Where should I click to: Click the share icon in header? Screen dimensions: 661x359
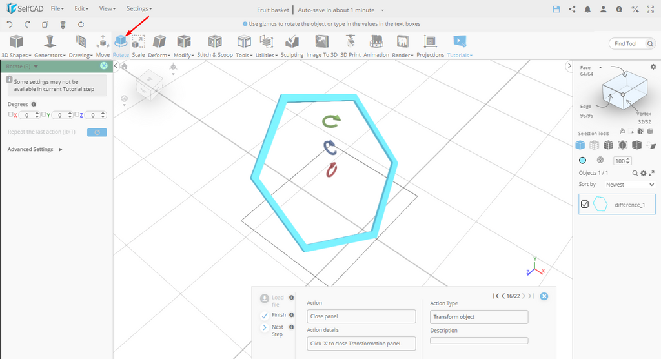[x=572, y=9]
